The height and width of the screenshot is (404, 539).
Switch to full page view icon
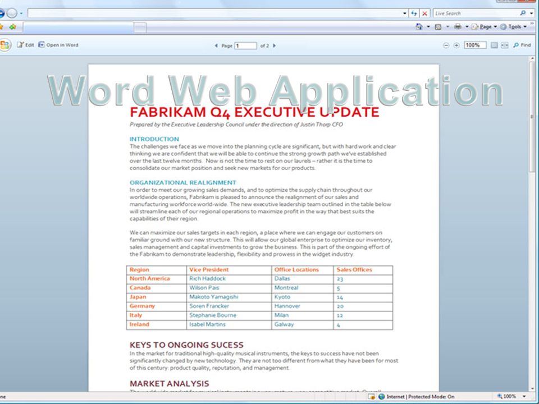coord(494,45)
